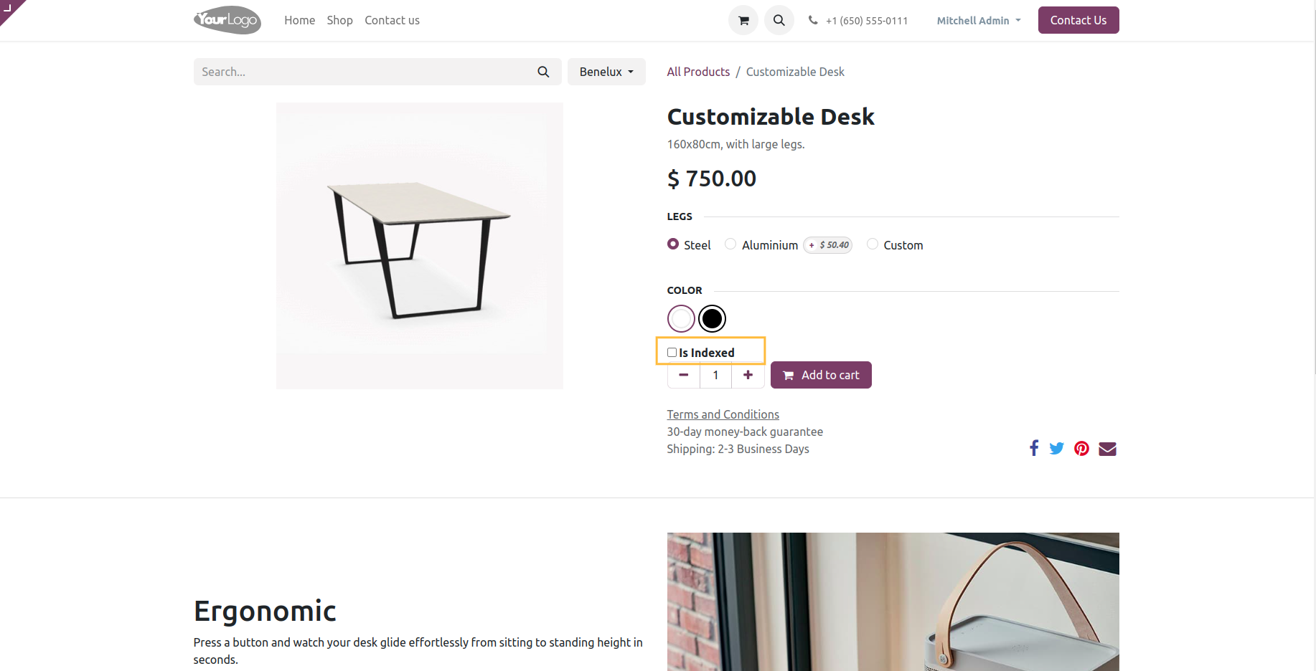Open the shopping cart icon

[743, 20]
